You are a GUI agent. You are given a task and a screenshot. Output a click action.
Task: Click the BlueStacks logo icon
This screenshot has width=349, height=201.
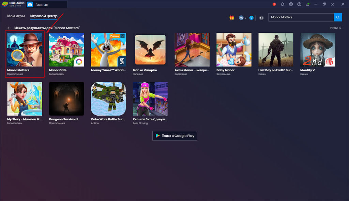pyautogui.click(x=5, y=4)
